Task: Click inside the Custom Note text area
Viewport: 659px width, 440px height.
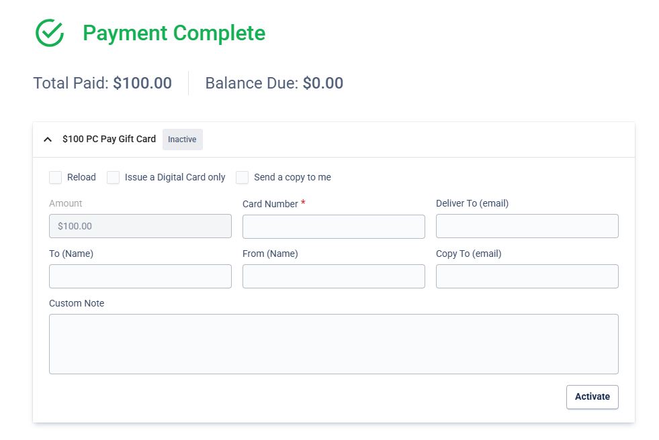Action: 334,344
